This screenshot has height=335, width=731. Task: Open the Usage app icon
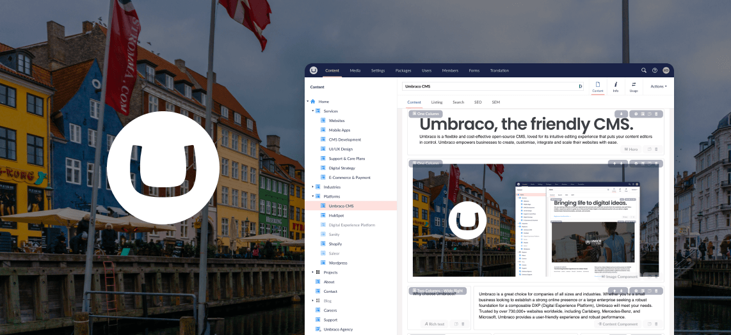634,84
